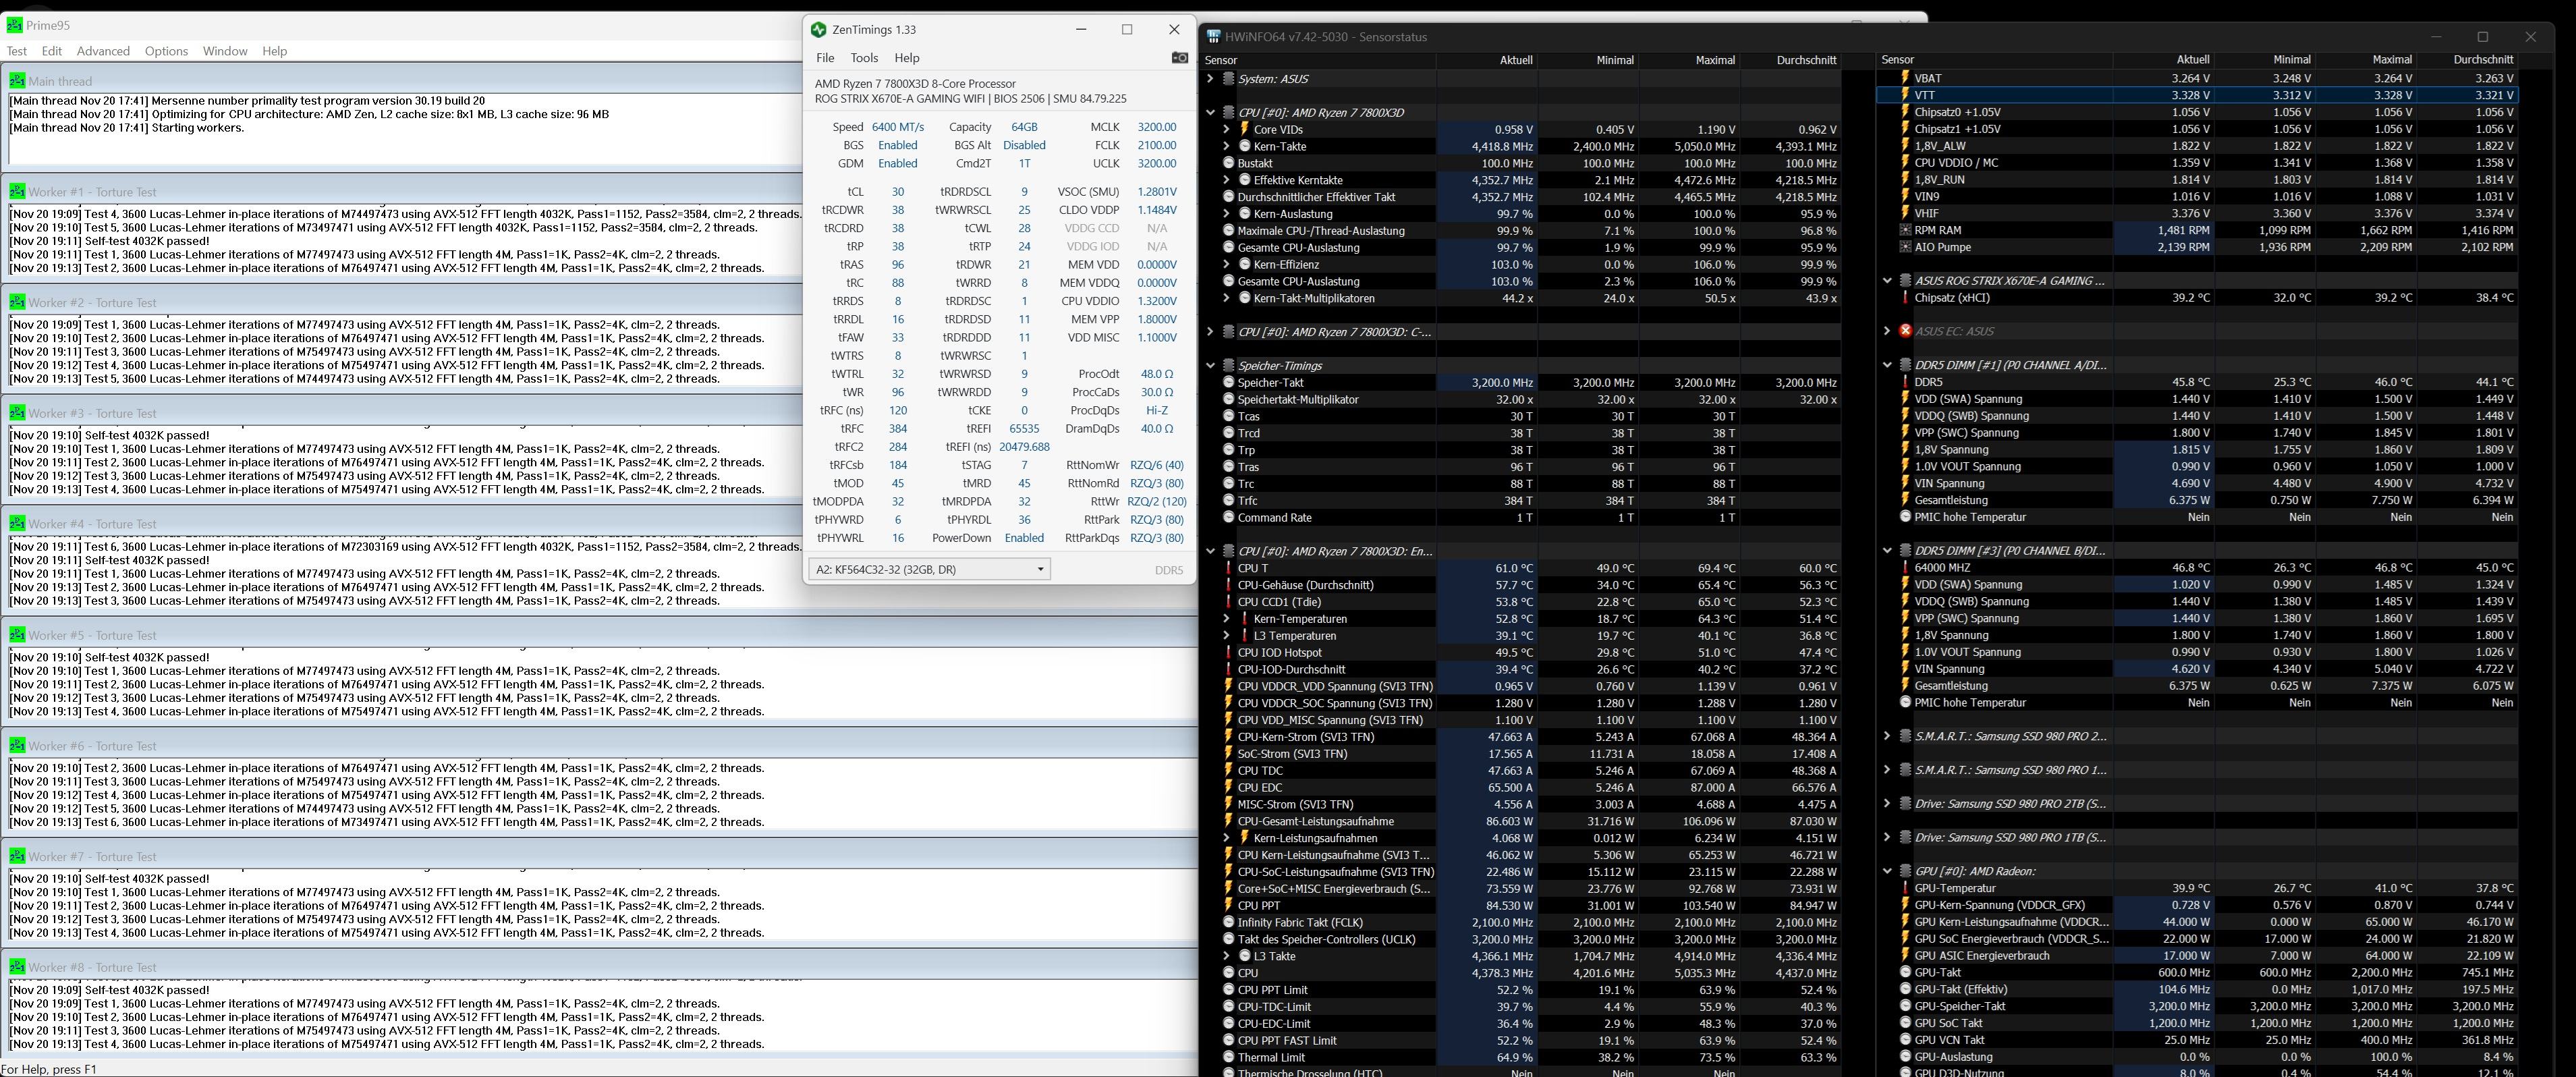Collapse the Speicher-Timings group
This screenshot has height=1077, width=2576.
(1210, 366)
